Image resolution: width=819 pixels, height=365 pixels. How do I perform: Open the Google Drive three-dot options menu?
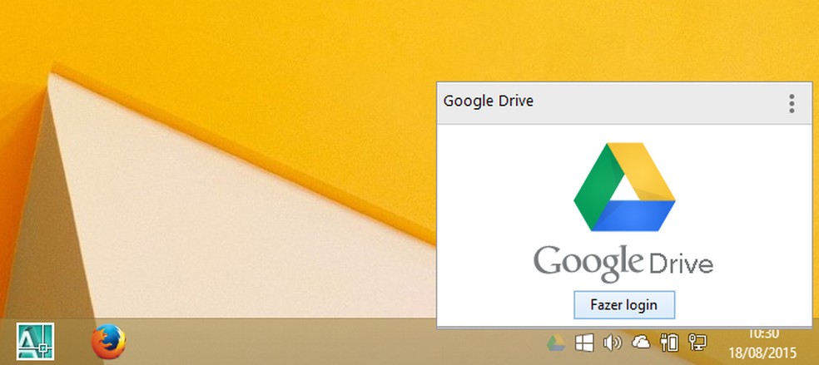click(792, 104)
